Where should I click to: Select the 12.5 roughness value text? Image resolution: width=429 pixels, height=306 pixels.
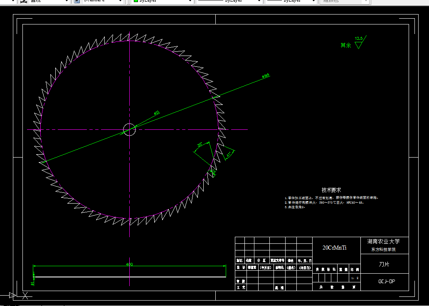tap(358, 39)
